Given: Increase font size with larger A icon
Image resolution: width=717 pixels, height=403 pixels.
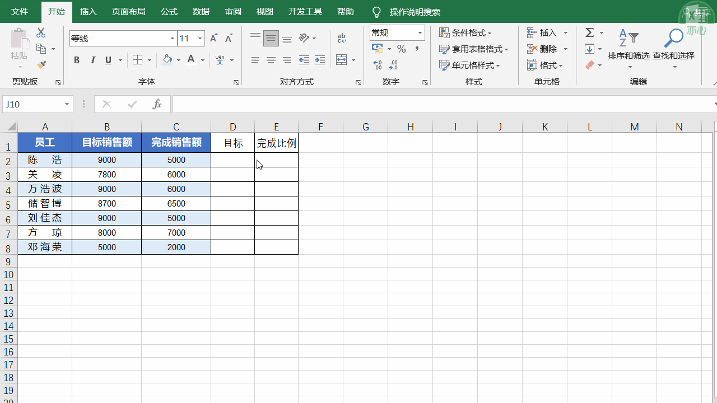Looking at the screenshot, I should coord(213,39).
